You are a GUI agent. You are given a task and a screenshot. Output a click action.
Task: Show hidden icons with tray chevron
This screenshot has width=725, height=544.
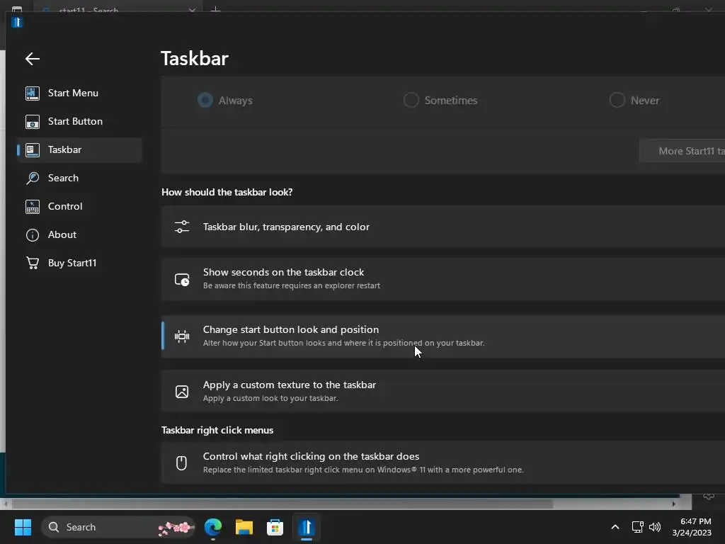click(x=615, y=527)
